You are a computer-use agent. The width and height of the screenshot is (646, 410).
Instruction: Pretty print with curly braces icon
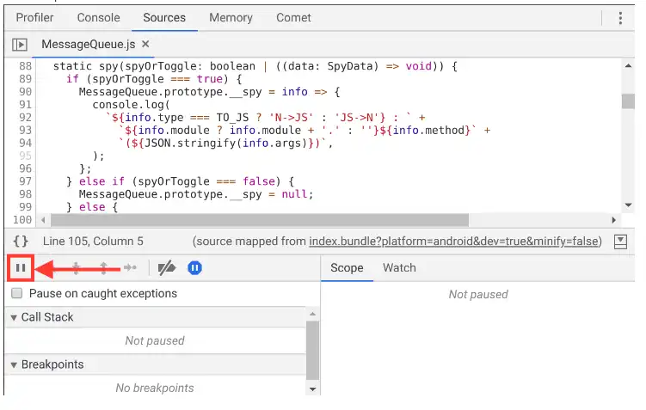click(x=21, y=241)
